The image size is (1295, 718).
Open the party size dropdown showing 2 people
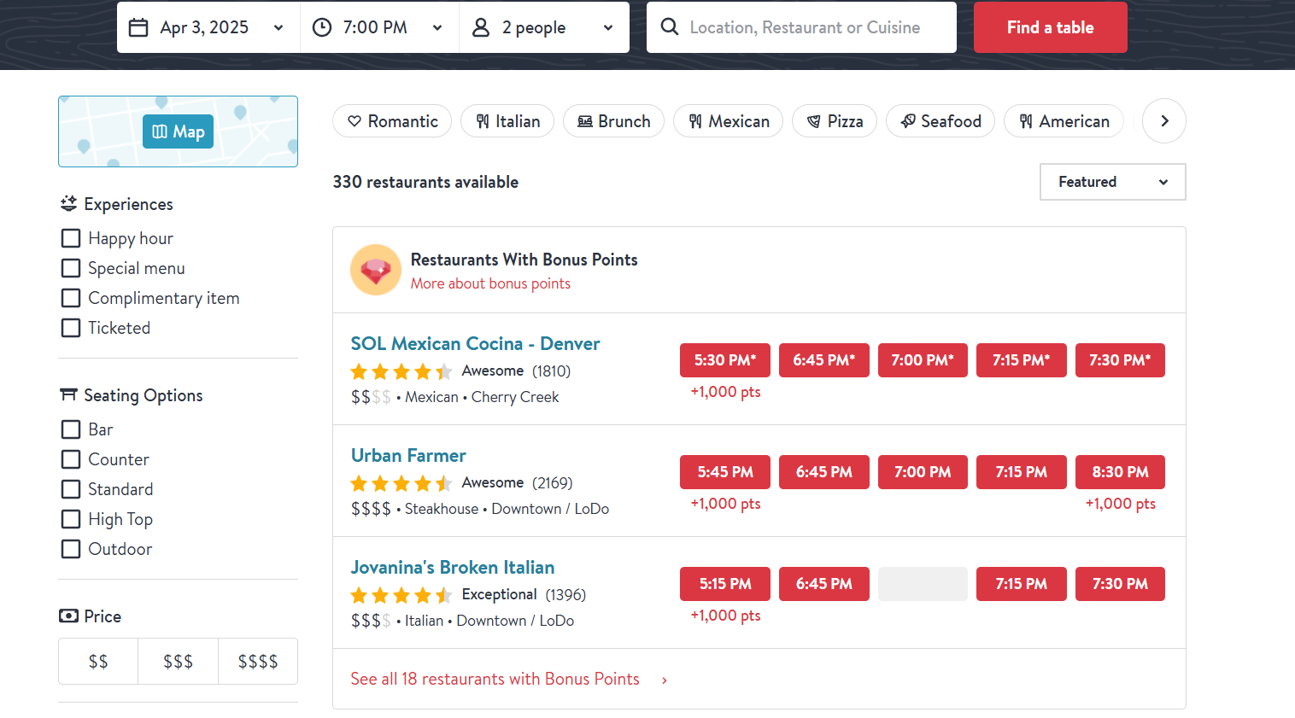544,27
